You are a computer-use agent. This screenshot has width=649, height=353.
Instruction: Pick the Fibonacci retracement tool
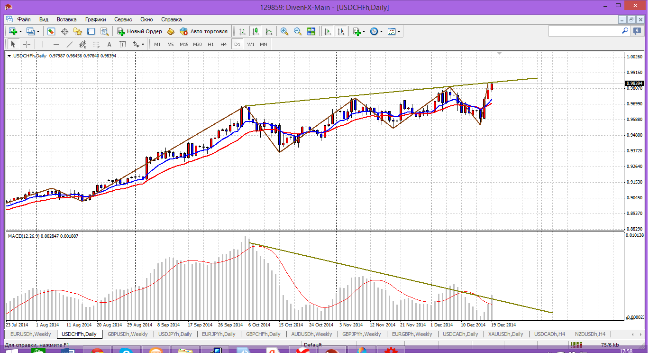pyautogui.click(x=96, y=44)
